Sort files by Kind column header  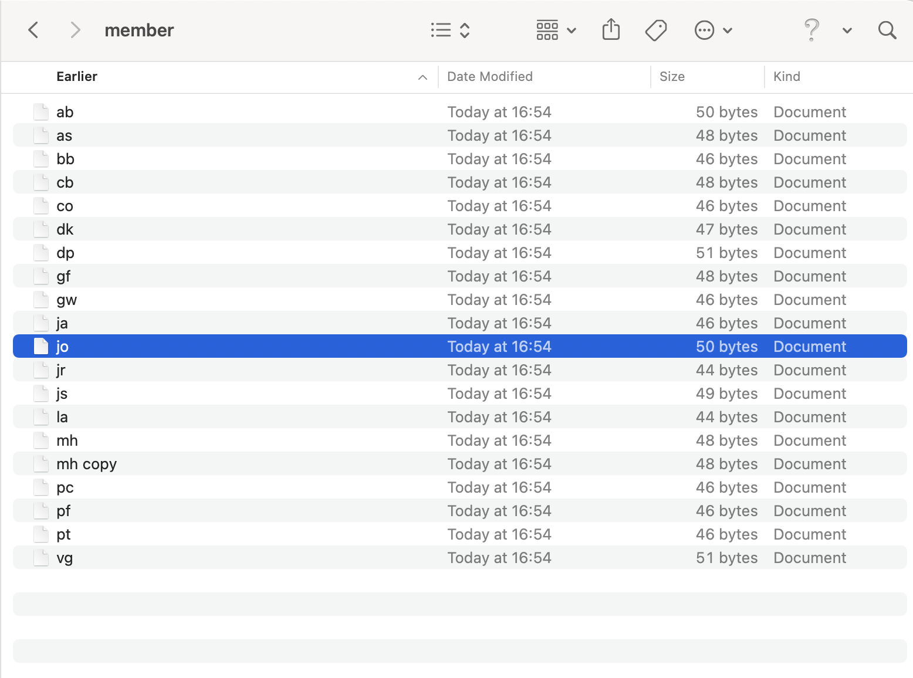coord(786,77)
